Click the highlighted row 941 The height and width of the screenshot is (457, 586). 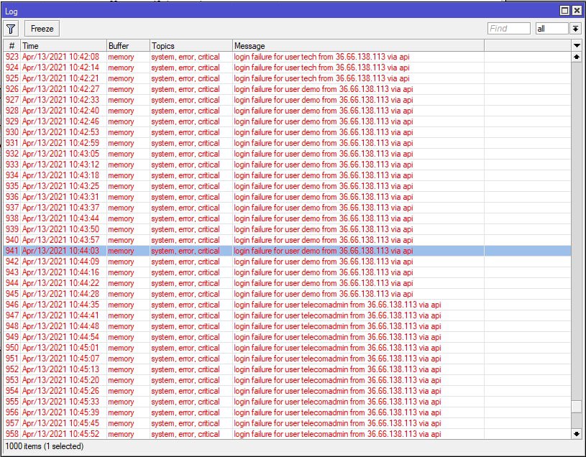pyautogui.click(x=287, y=251)
